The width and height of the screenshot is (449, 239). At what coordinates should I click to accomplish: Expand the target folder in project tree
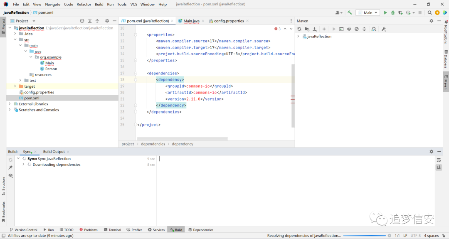(15, 86)
